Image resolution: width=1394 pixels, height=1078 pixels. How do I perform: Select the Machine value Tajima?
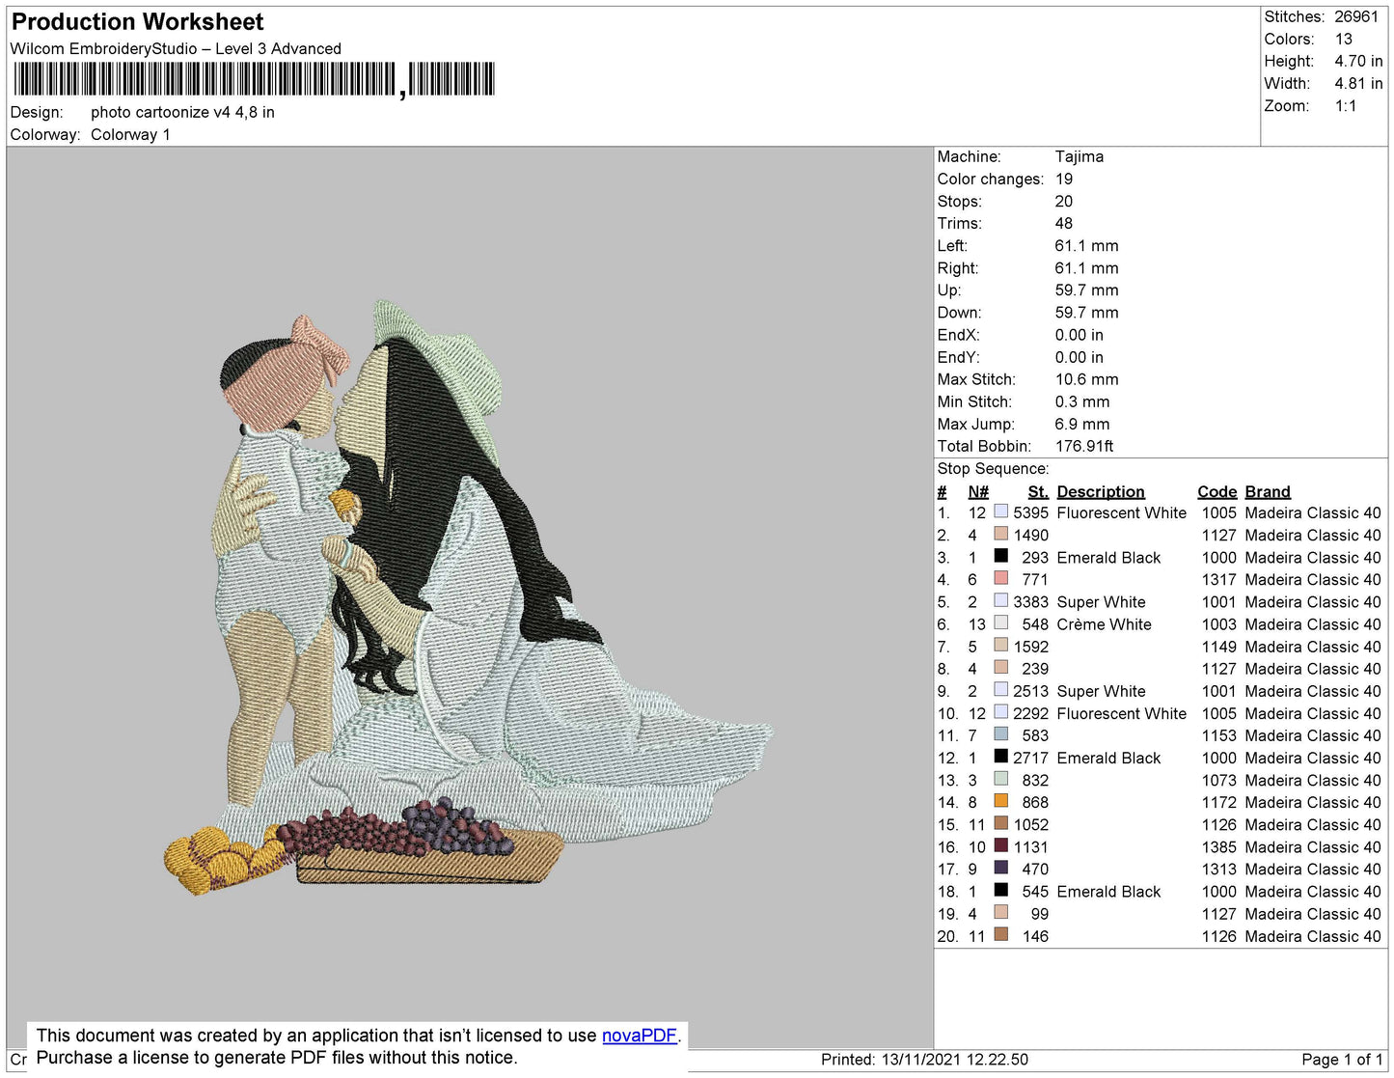click(x=1080, y=156)
